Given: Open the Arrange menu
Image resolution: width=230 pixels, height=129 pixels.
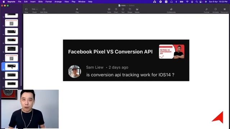Looking at the screenshot, I should coord(58,2).
